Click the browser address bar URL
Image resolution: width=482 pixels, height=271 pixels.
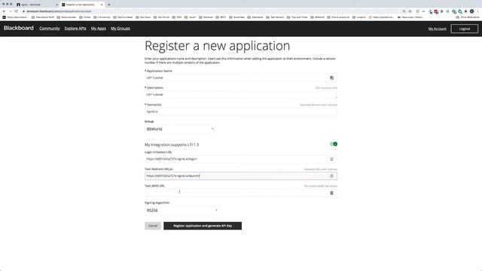tap(59, 11)
